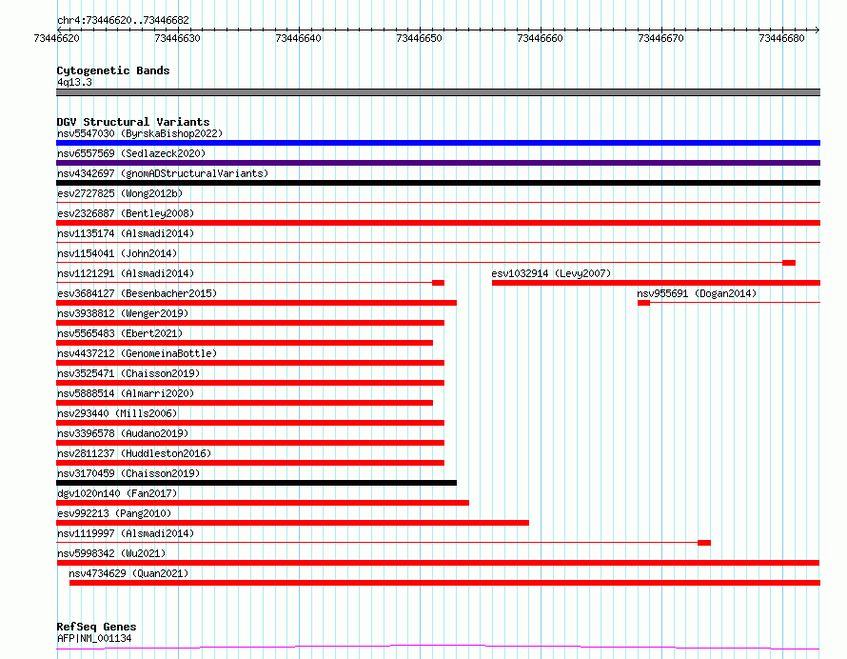Open nsv1135174 (Alsmadi2014) variant
The image size is (847, 659).
click(x=126, y=233)
